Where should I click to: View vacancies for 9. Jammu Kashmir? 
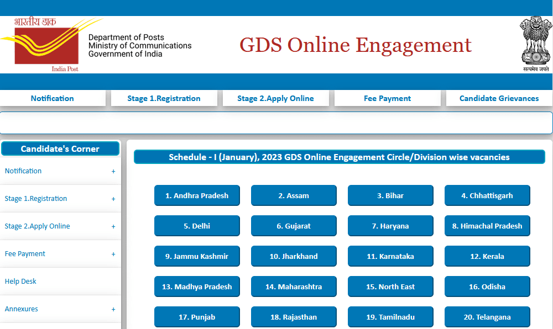[x=197, y=256]
